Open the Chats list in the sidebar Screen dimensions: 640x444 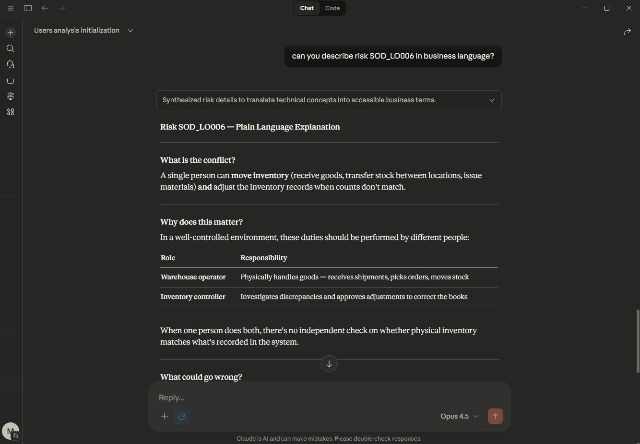point(11,64)
